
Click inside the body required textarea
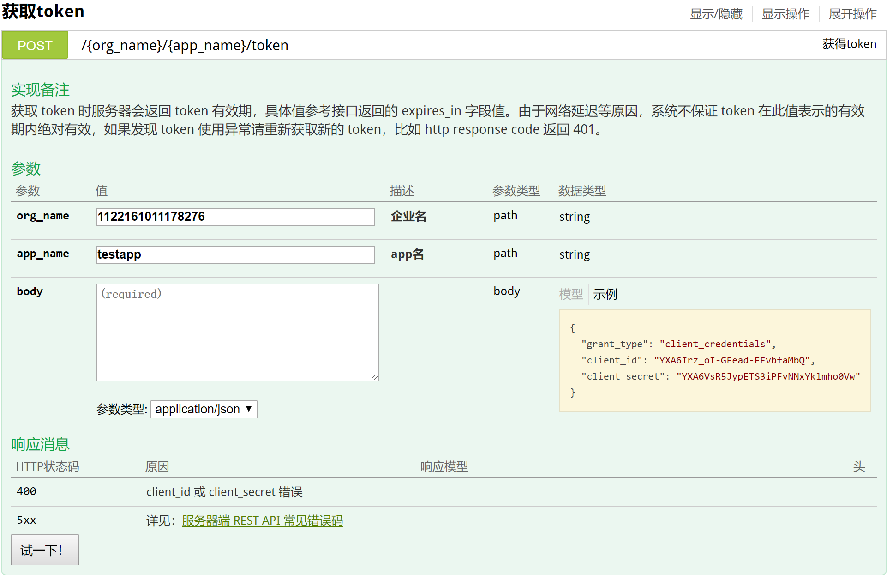coord(237,332)
